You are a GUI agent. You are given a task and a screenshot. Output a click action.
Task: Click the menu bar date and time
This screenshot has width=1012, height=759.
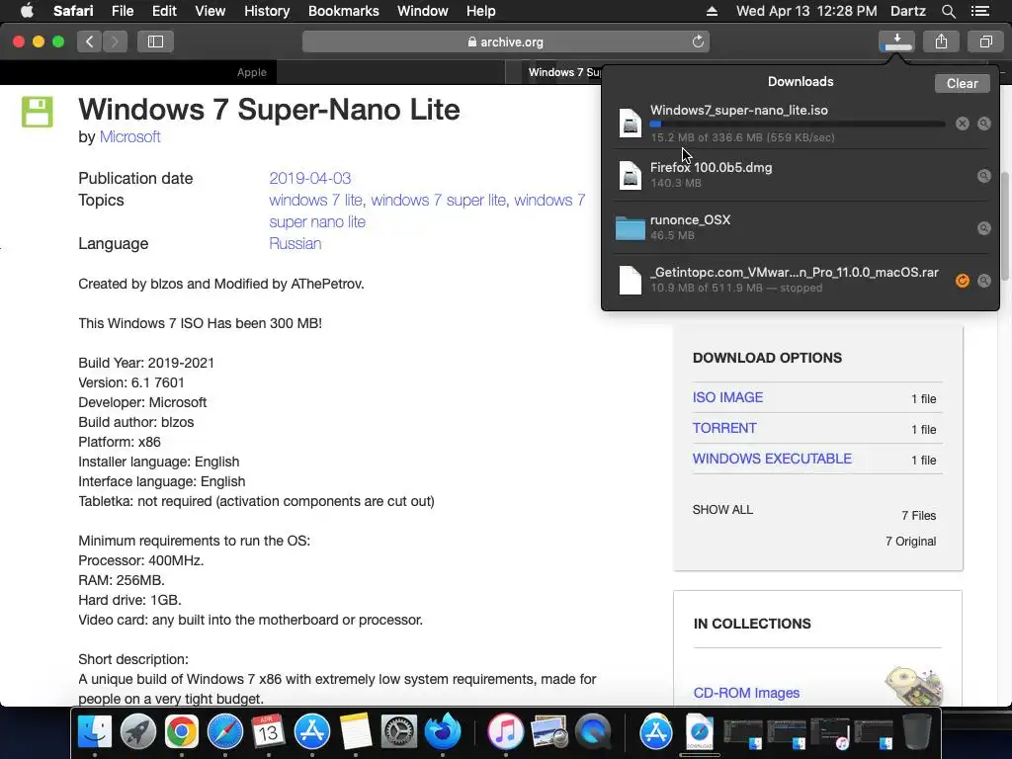(x=806, y=11)
